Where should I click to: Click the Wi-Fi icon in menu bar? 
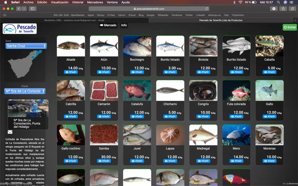(240, 2)
